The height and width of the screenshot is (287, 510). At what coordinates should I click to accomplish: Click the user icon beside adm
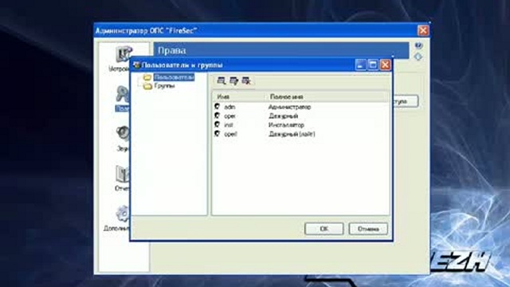coord(218,106)
